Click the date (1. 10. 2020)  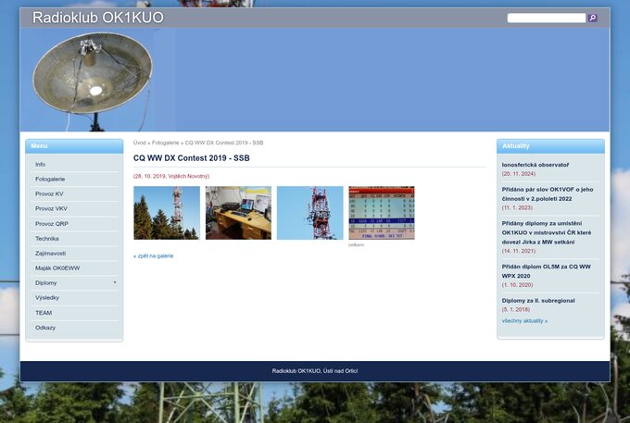pos(517,285)
